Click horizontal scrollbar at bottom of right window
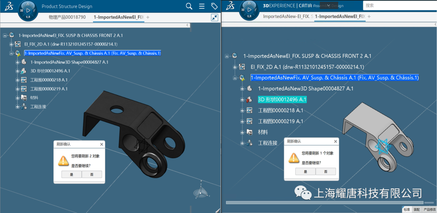This screenshot has width=437, height=213. click(x=325, y=202)
